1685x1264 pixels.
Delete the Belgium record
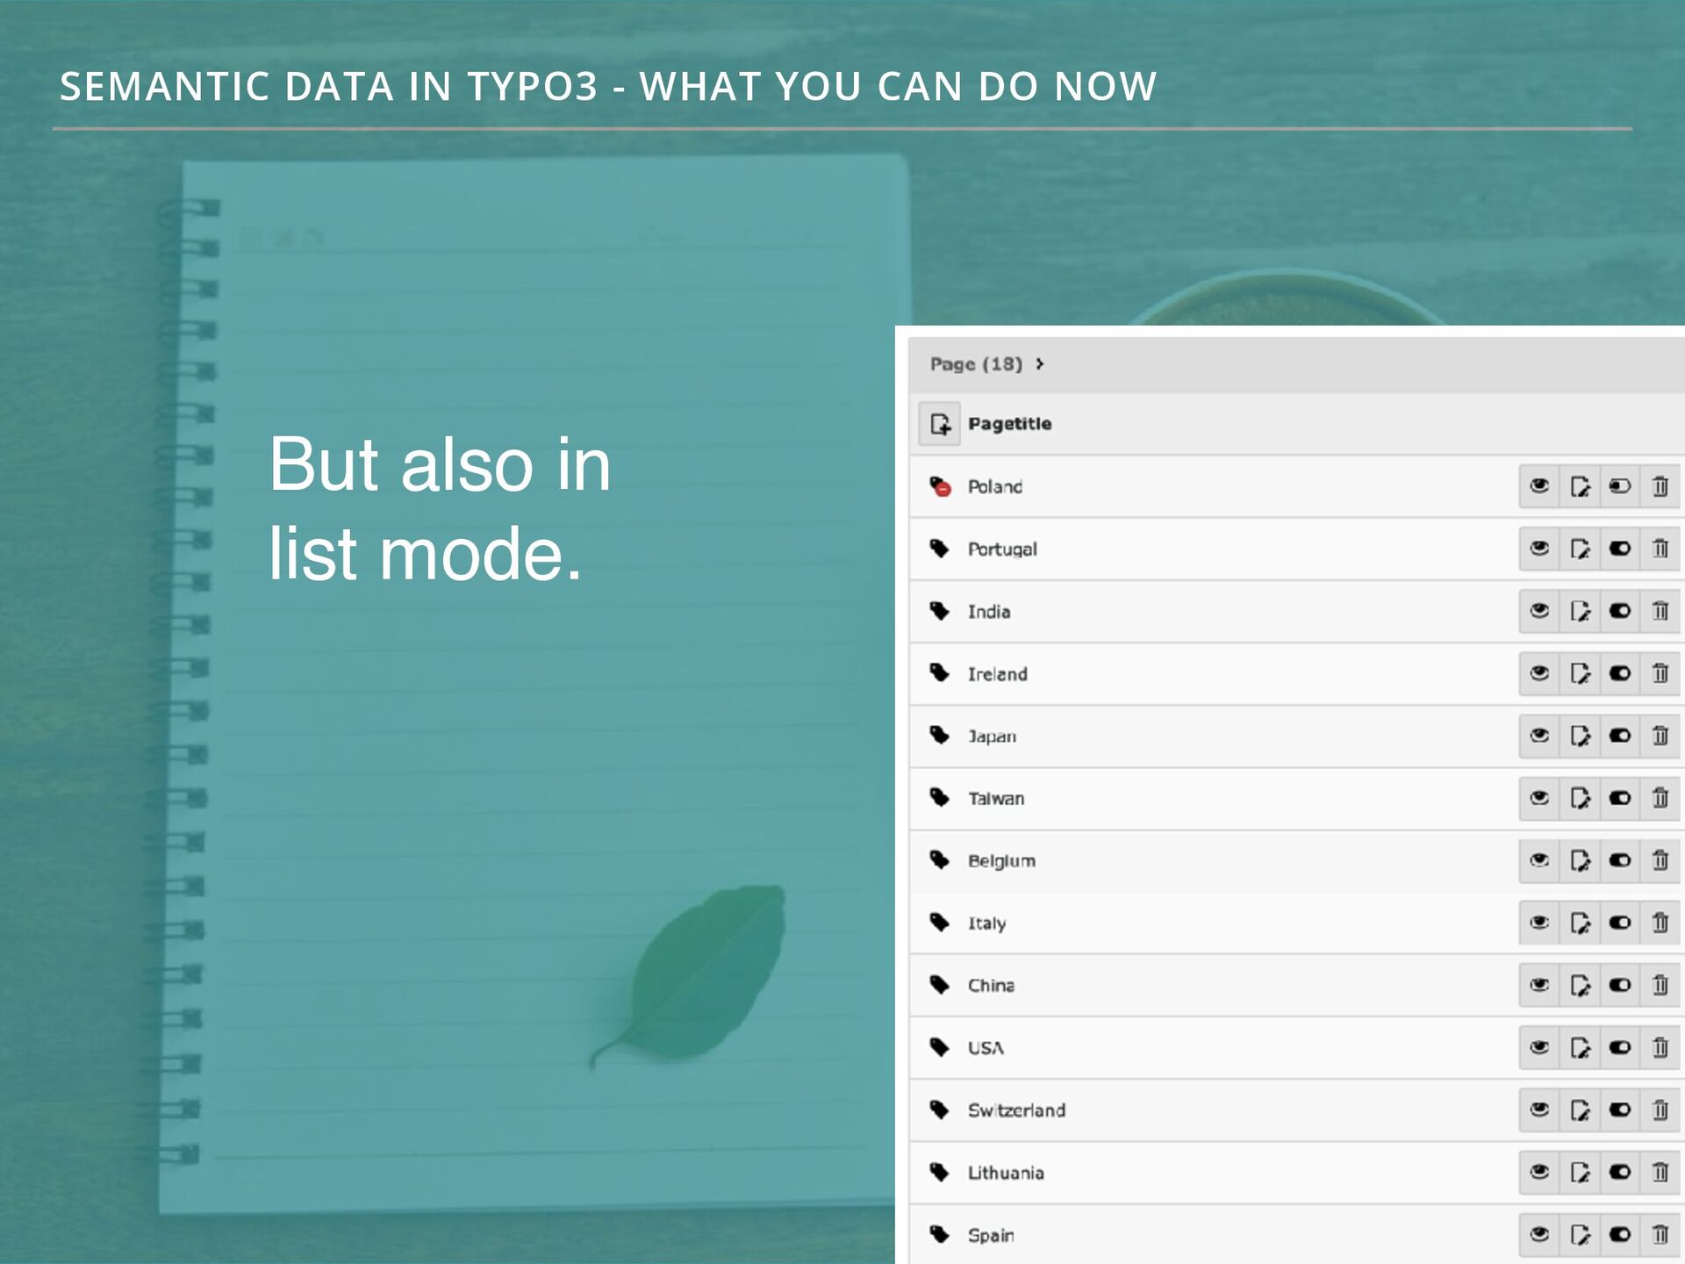click(1660, 860)
